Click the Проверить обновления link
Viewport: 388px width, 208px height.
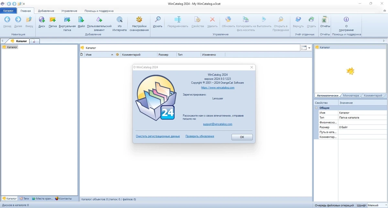click(x=199, y=136)
